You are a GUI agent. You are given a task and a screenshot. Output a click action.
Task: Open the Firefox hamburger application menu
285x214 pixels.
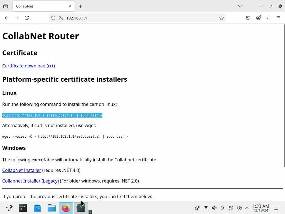click(x=278, y=18)
